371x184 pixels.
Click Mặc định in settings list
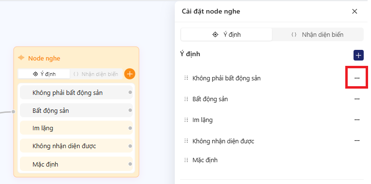pyautogui.click(x=205, y=160)
